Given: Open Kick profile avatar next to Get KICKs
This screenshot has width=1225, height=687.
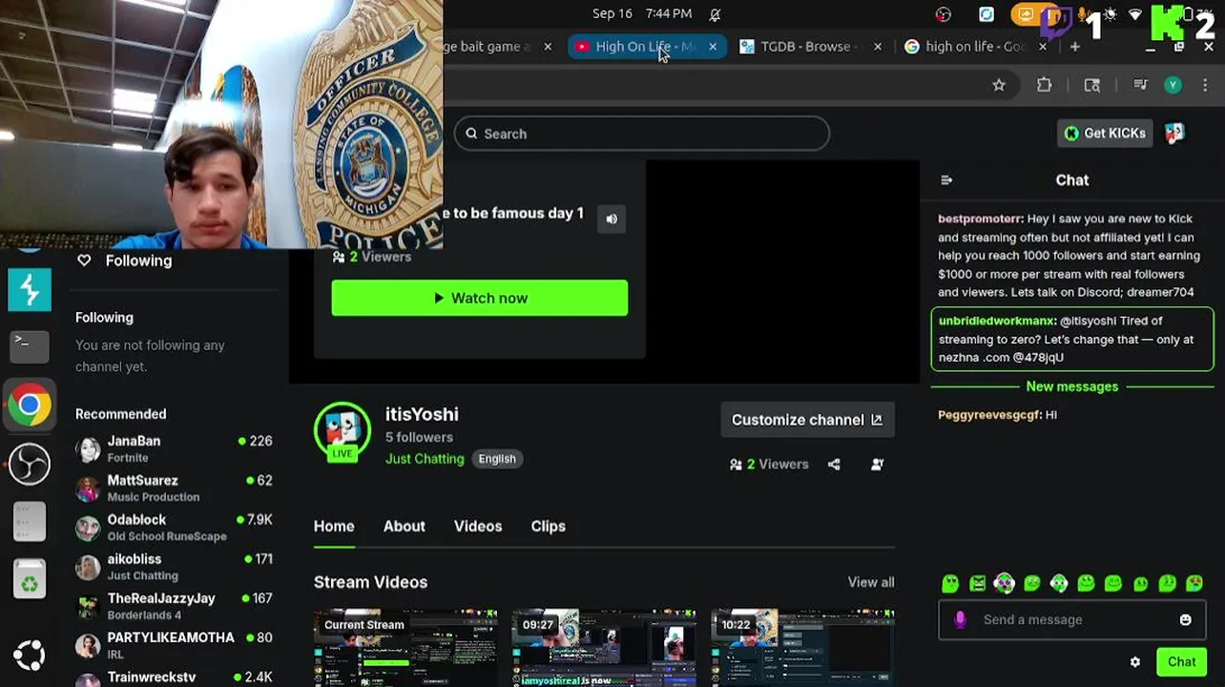Looking at the screenshot, I should click(x=1175, y=134).
